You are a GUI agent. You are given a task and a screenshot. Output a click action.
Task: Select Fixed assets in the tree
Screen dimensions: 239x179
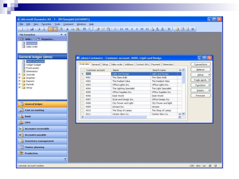pos(33,68)
